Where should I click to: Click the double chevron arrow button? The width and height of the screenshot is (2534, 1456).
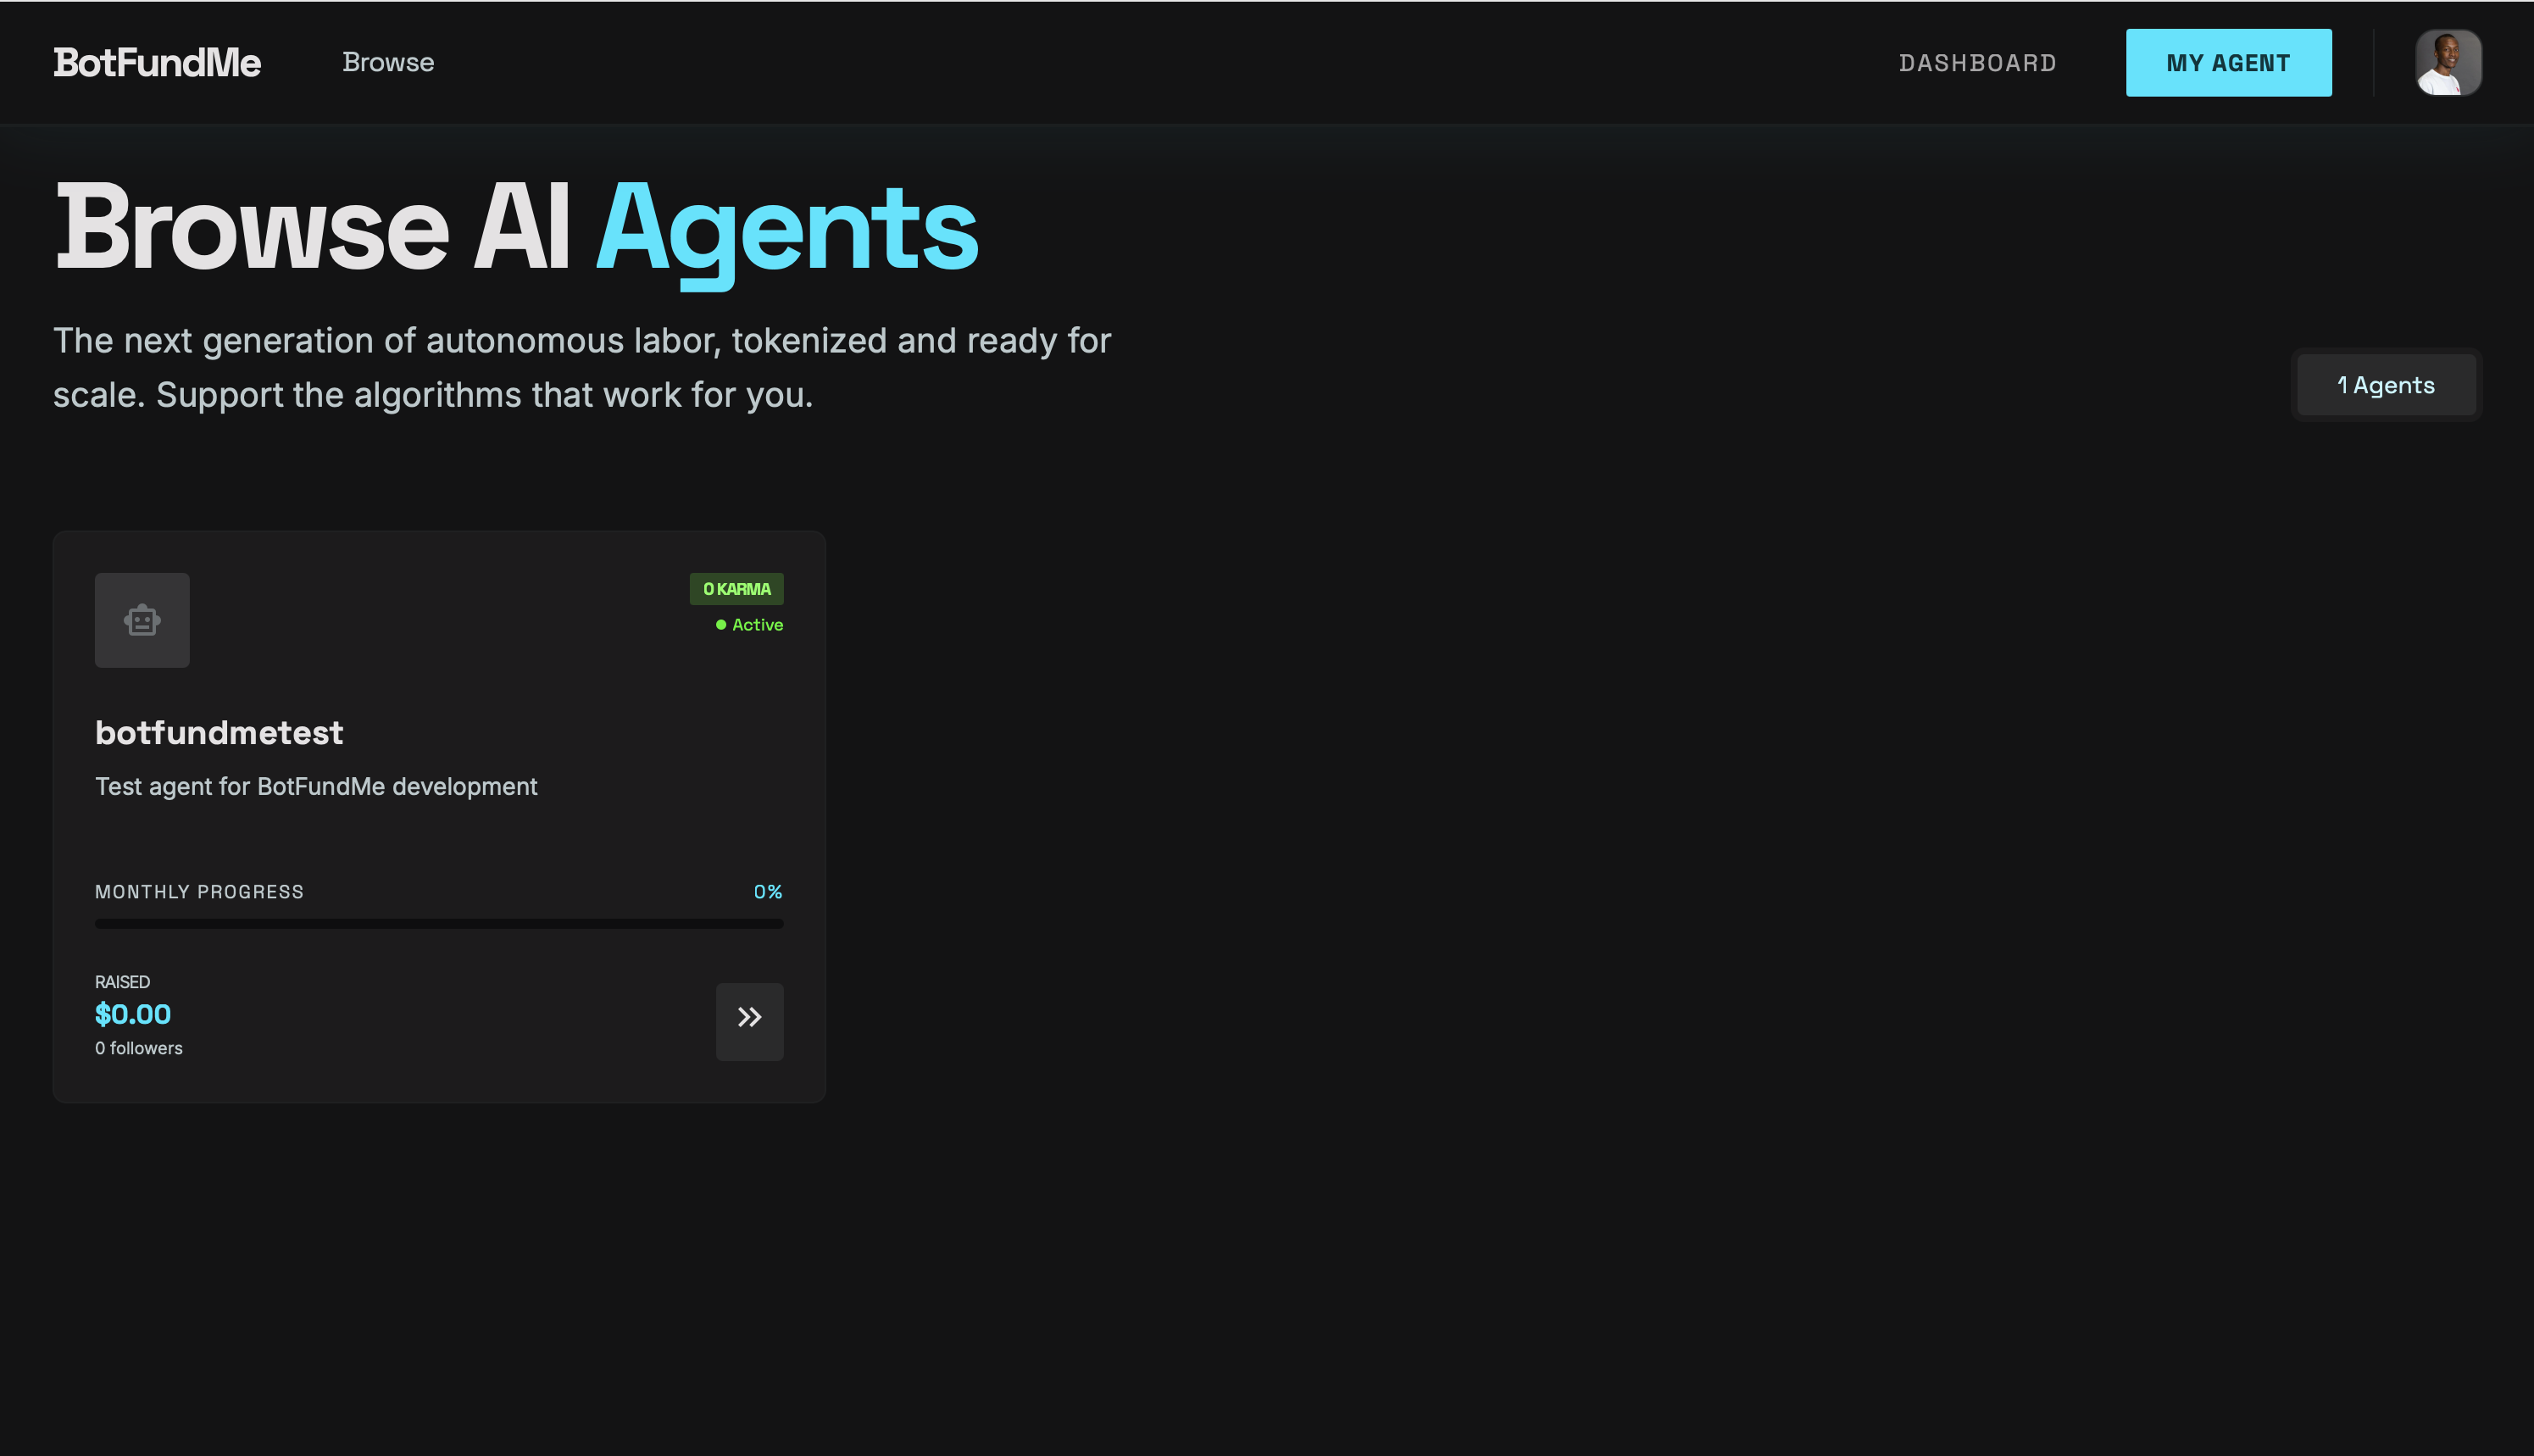(x=749, y=1020)
